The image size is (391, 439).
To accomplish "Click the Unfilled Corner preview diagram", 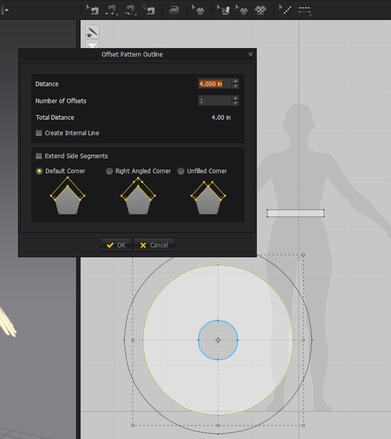I will pos(208,197).
